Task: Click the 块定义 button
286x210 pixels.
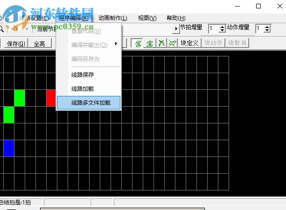Action: click(189, 43)
